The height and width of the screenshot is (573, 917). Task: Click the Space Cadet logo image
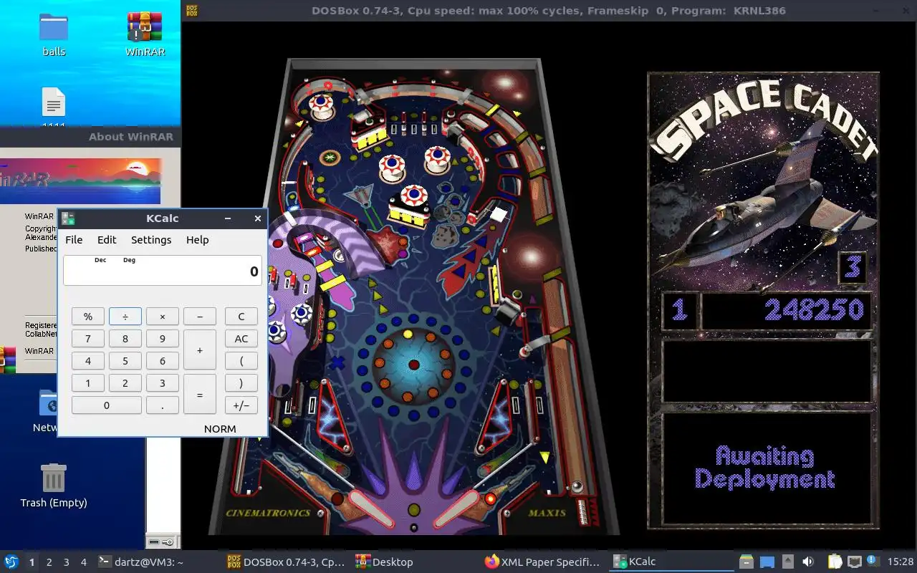point(763,183)
